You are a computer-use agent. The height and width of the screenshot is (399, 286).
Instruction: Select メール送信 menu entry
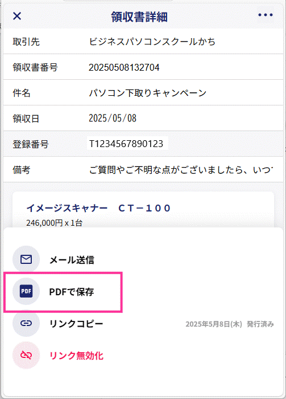point(72,260)
